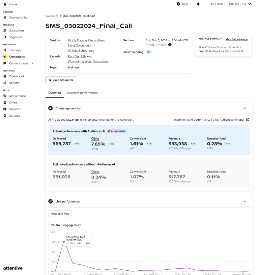Image resolution: width=258 pixels, height=275 pixels.
Task: Click the attentive logo
Action: (x=13, y=268)
